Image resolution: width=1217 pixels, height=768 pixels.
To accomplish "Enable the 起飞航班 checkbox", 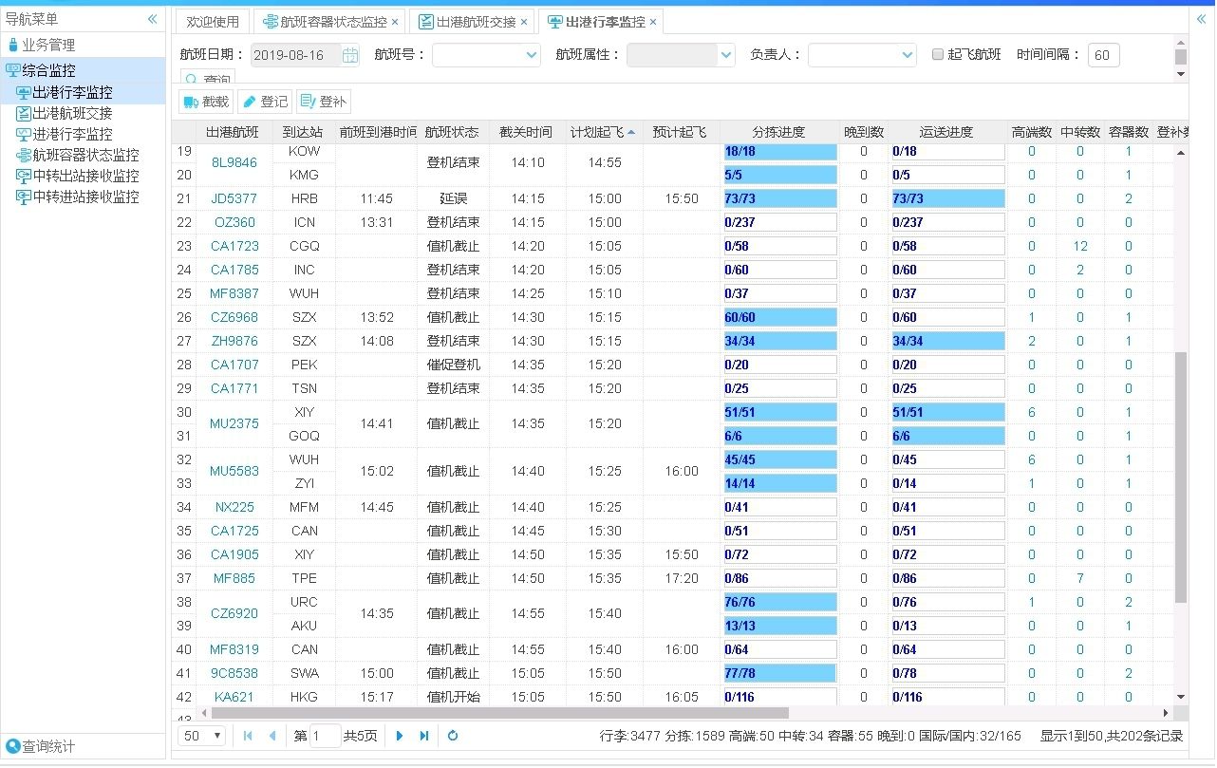I will 938,55.
